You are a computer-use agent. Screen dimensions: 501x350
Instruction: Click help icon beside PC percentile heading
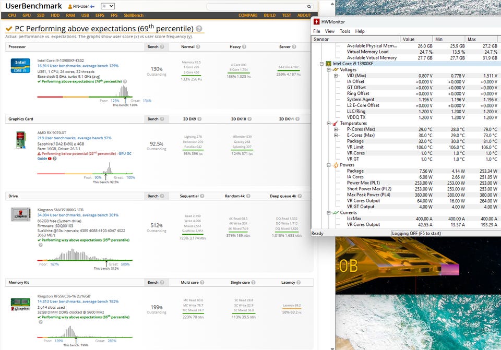[x=199, y=29]
